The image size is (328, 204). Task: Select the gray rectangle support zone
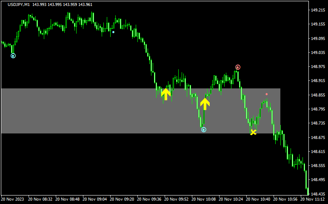(x=85, y=111)
